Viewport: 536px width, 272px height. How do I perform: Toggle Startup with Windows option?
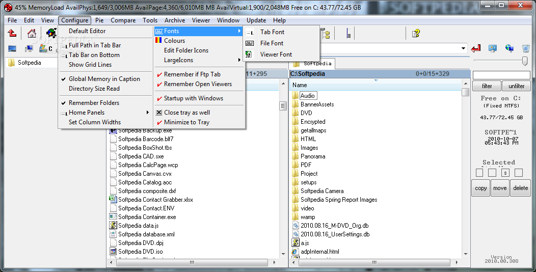coord(194,98)
